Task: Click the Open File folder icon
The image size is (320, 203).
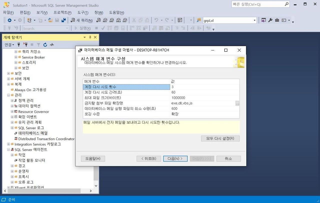Action: 50,20
